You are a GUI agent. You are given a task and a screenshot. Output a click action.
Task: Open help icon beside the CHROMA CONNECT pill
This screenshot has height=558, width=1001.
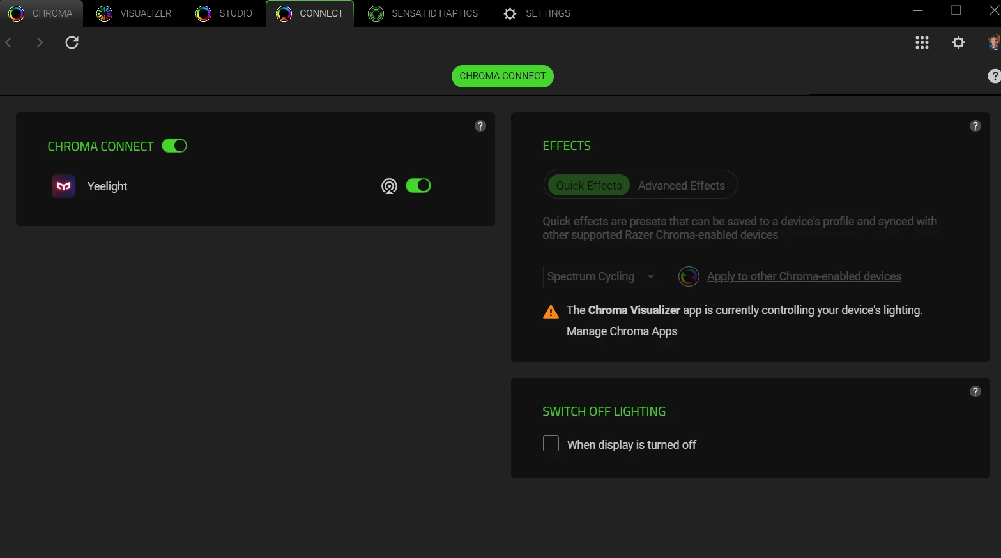tap(994, 76)
